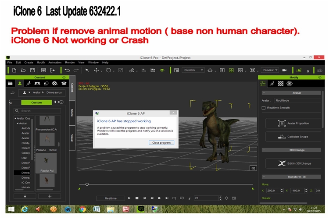Click the Home view icon

pos(210,70)
